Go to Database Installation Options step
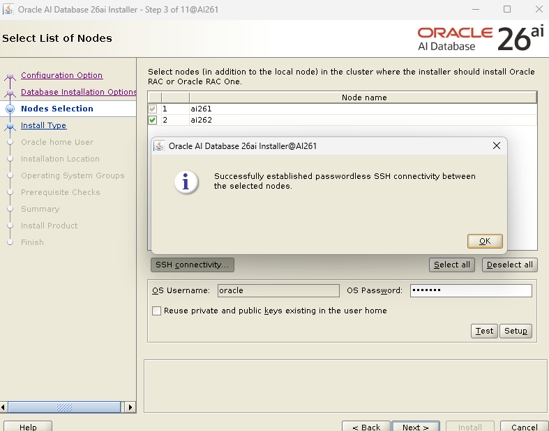 (78, 92)
